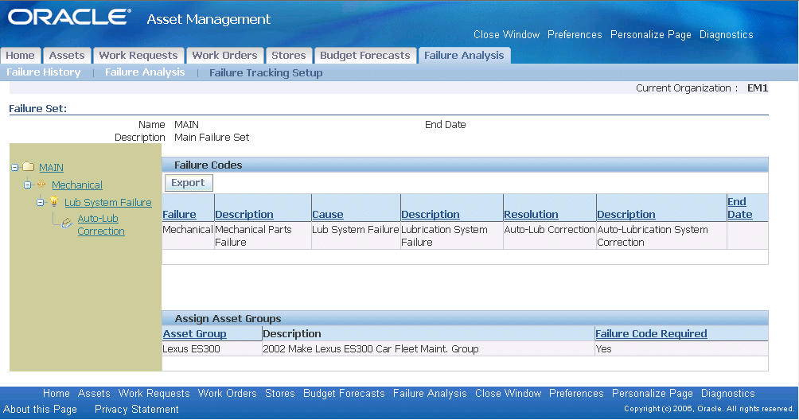
Task: Sort by the Cause column header
Action: click(x=328, y=214)
